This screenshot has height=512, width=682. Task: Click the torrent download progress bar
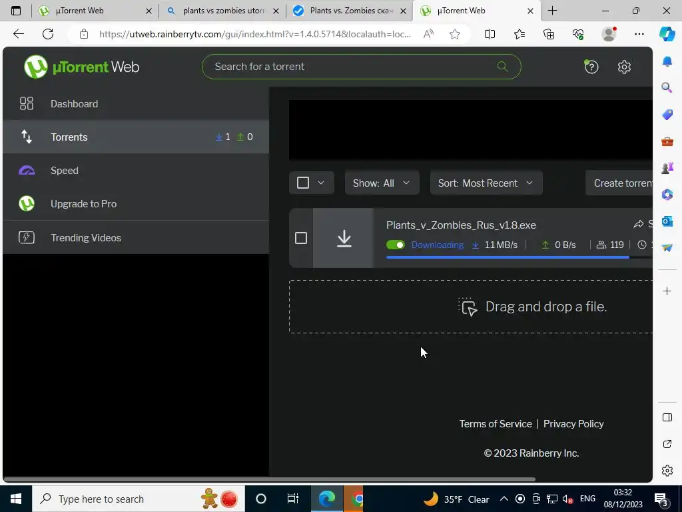click(519, 257)
